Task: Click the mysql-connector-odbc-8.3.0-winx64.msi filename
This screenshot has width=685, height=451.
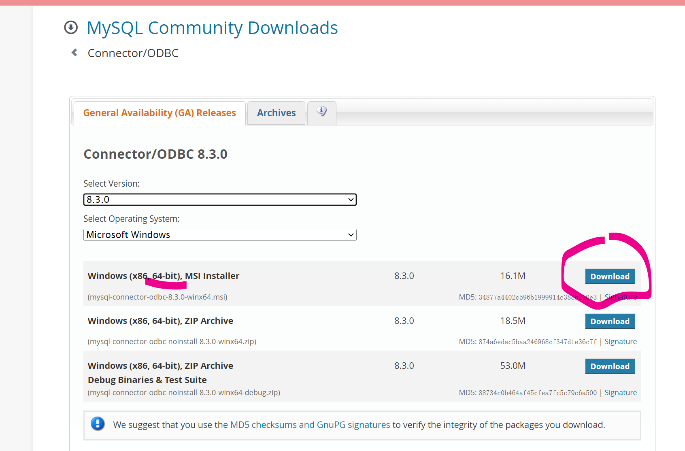Action: 158,297
